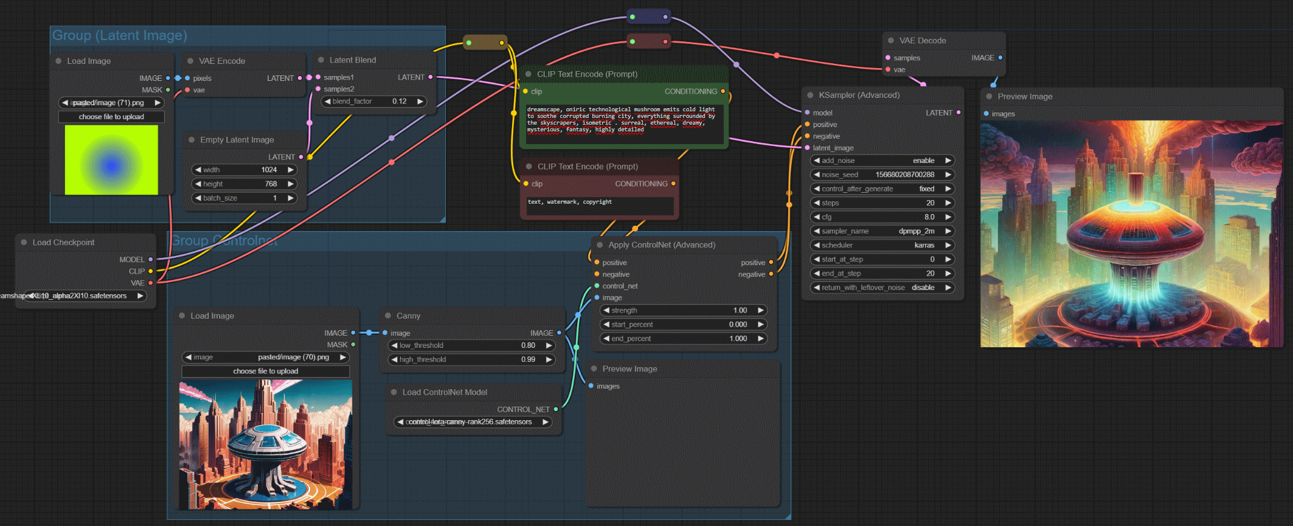Increase blend_factor with the right arrow

[420, 102]
